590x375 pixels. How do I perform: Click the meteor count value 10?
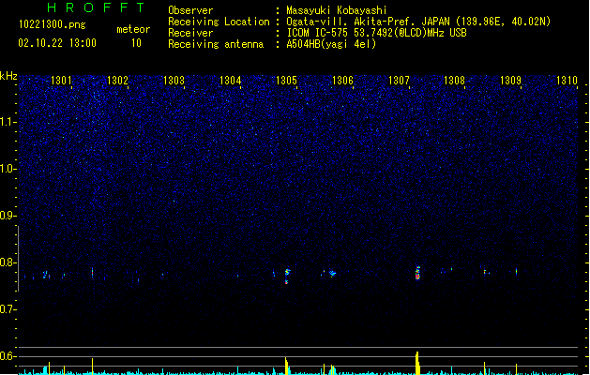point(136,43)
